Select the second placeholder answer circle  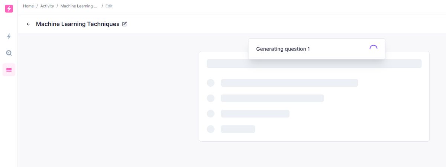(x=210, y=98)
